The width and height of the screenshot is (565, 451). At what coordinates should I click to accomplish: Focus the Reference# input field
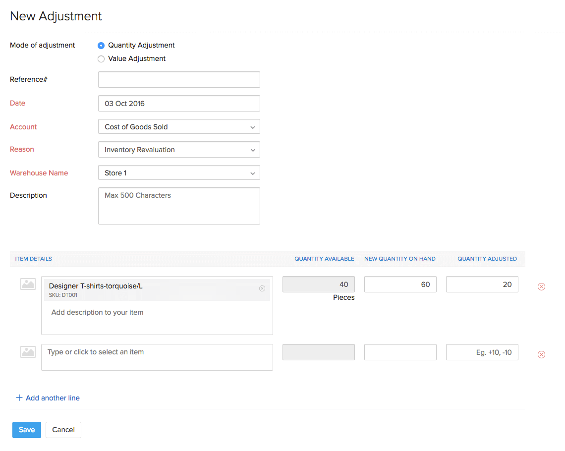179,79
